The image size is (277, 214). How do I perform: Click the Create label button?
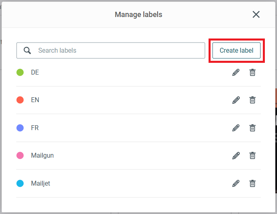237,50
